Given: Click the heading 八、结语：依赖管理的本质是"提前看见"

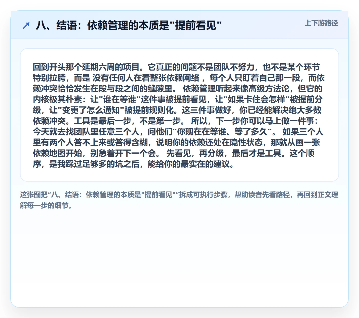Looking at the screenshot, I should [x=129, y=25].
